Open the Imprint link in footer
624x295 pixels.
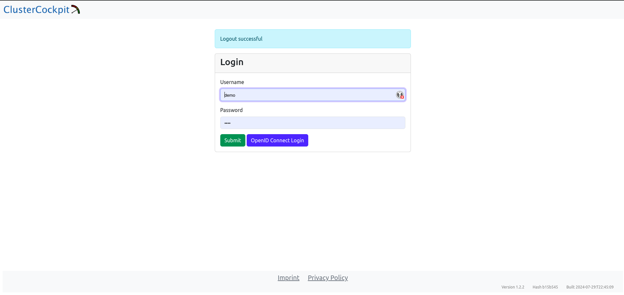pos(288,278)
